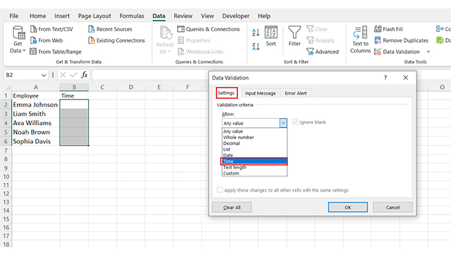Click the formula bar input field

(150, 75)
